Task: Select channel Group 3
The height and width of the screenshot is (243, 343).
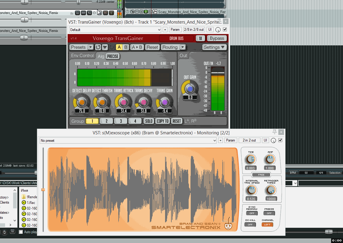Action: tap(121, 121)
